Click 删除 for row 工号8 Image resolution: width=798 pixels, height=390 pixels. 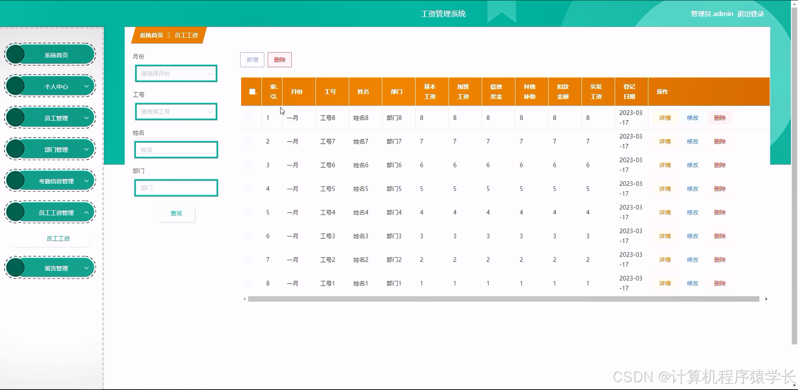[720, 118]
